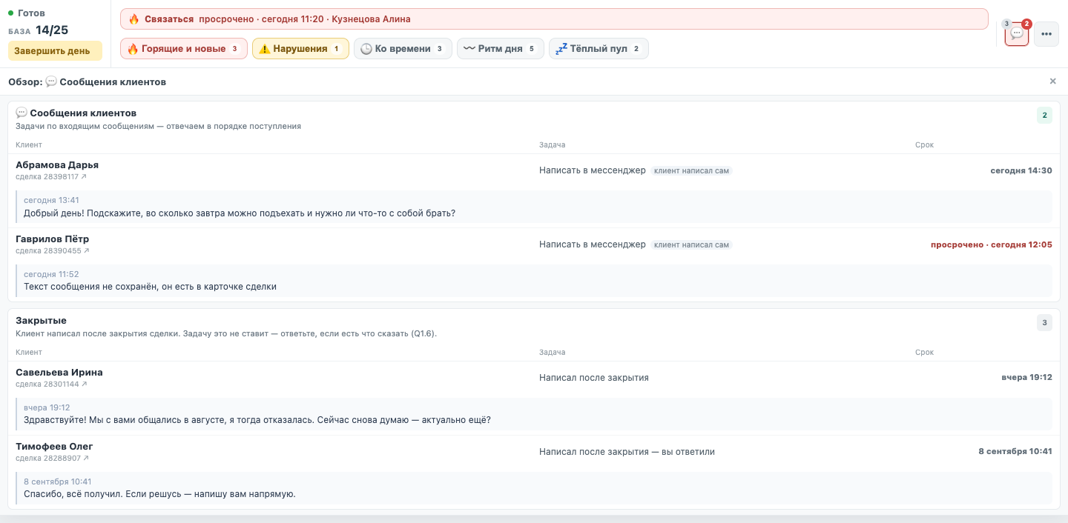This screenshot has width=1068, height=523.
Task: Open deal link сделка 28398117
Action: pyautogui.click(x=51, y=177)
